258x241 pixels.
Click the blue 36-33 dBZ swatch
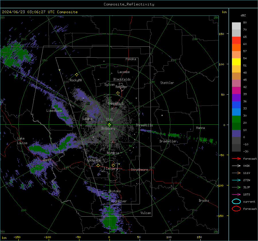click(x=236, y=105)
